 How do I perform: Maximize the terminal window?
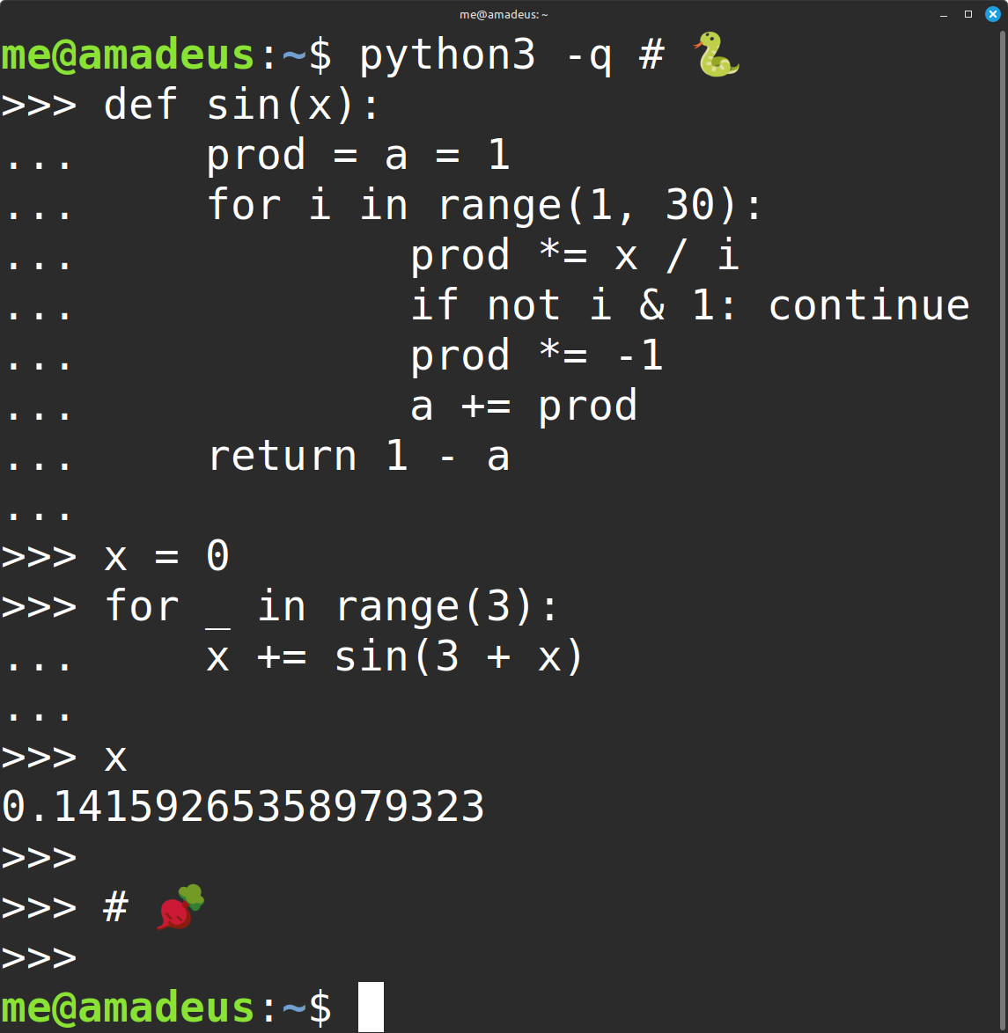[x=968, y=14]
